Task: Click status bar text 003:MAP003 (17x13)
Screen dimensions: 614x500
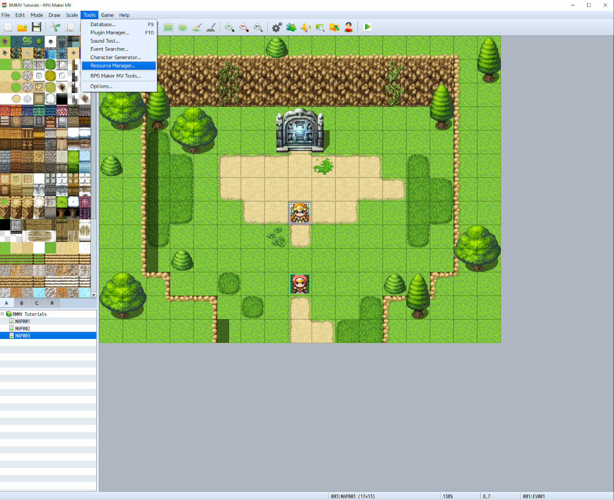Action: (353, 496)
